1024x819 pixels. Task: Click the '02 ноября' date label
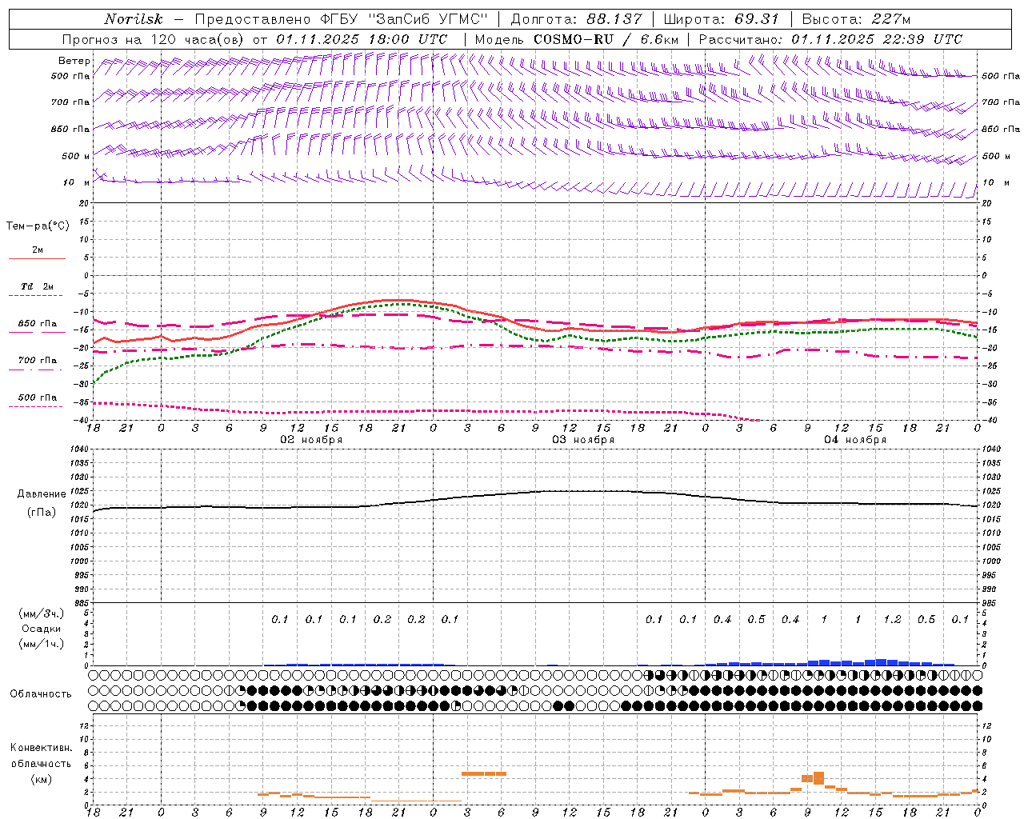click(x=311, y=440)
